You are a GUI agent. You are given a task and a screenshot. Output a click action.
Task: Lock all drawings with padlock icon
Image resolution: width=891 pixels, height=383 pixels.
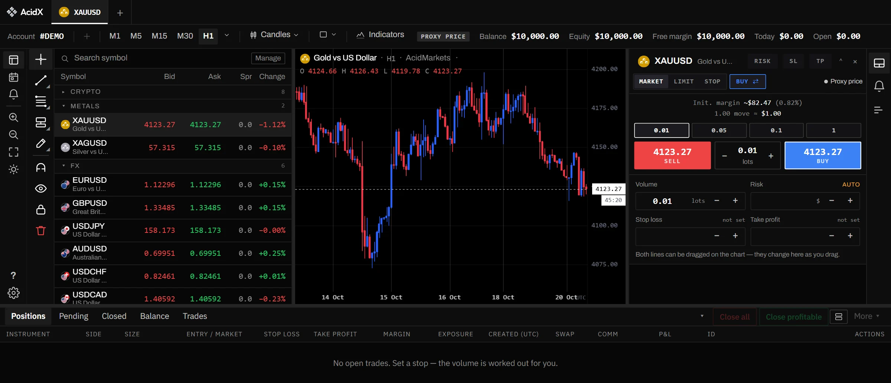pyautogui.click(x=41, y=210)
